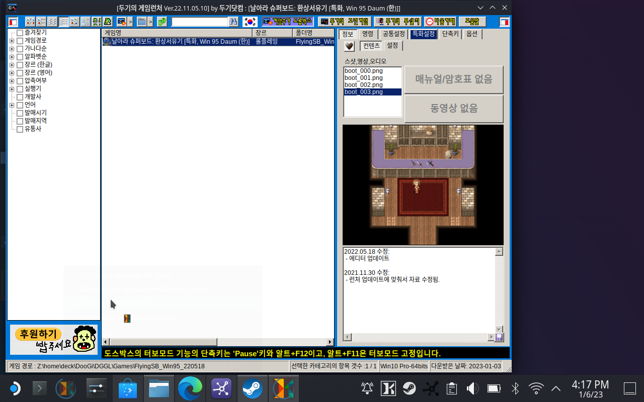Check the 게임경로 checkbox
The height and width of the screenshot is (402, 644).
20,41
